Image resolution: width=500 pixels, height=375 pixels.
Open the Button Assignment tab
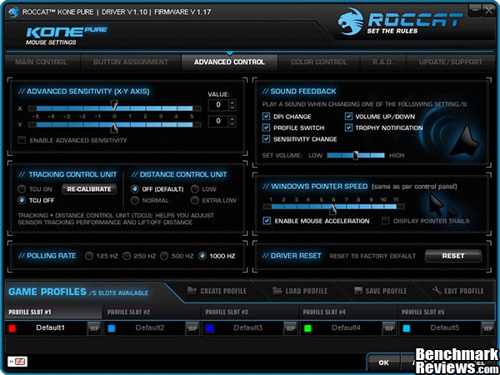[x=131, y=62]
